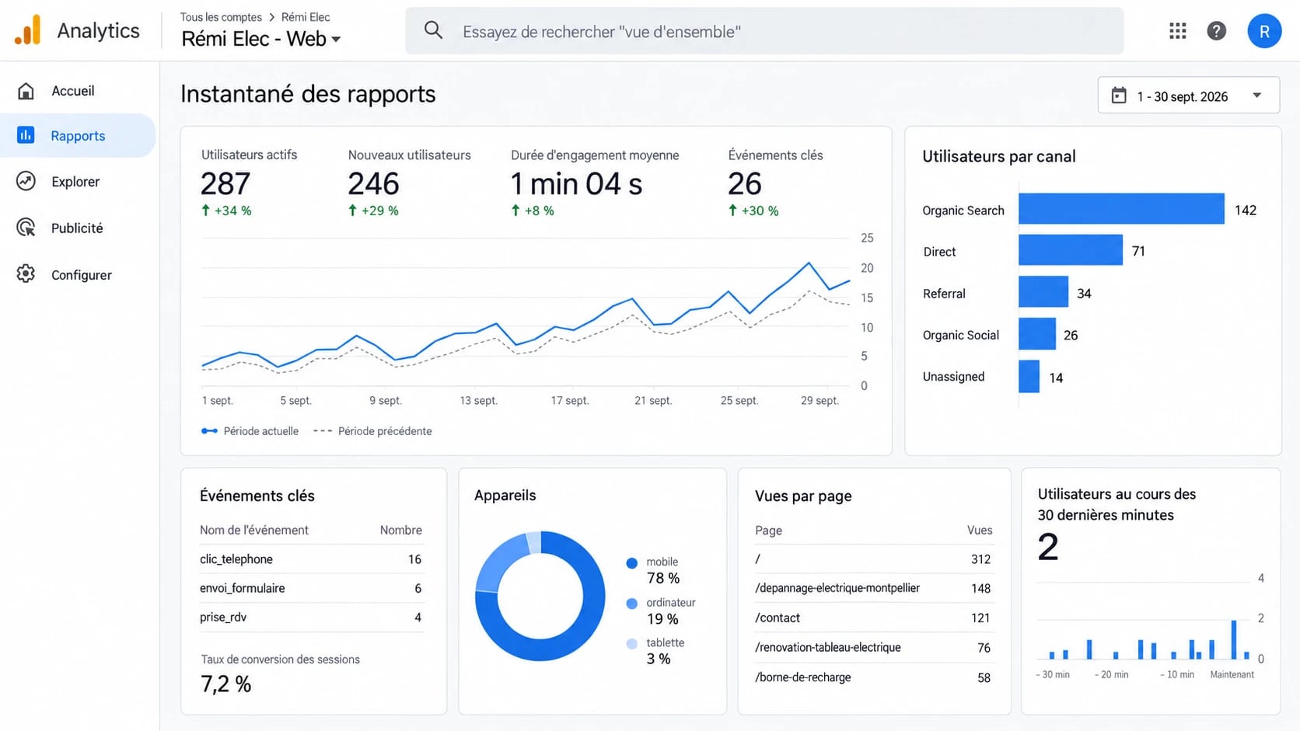Open the help question mark icon
This screenshot has height=731, width=1300.
pos(1216,31)
